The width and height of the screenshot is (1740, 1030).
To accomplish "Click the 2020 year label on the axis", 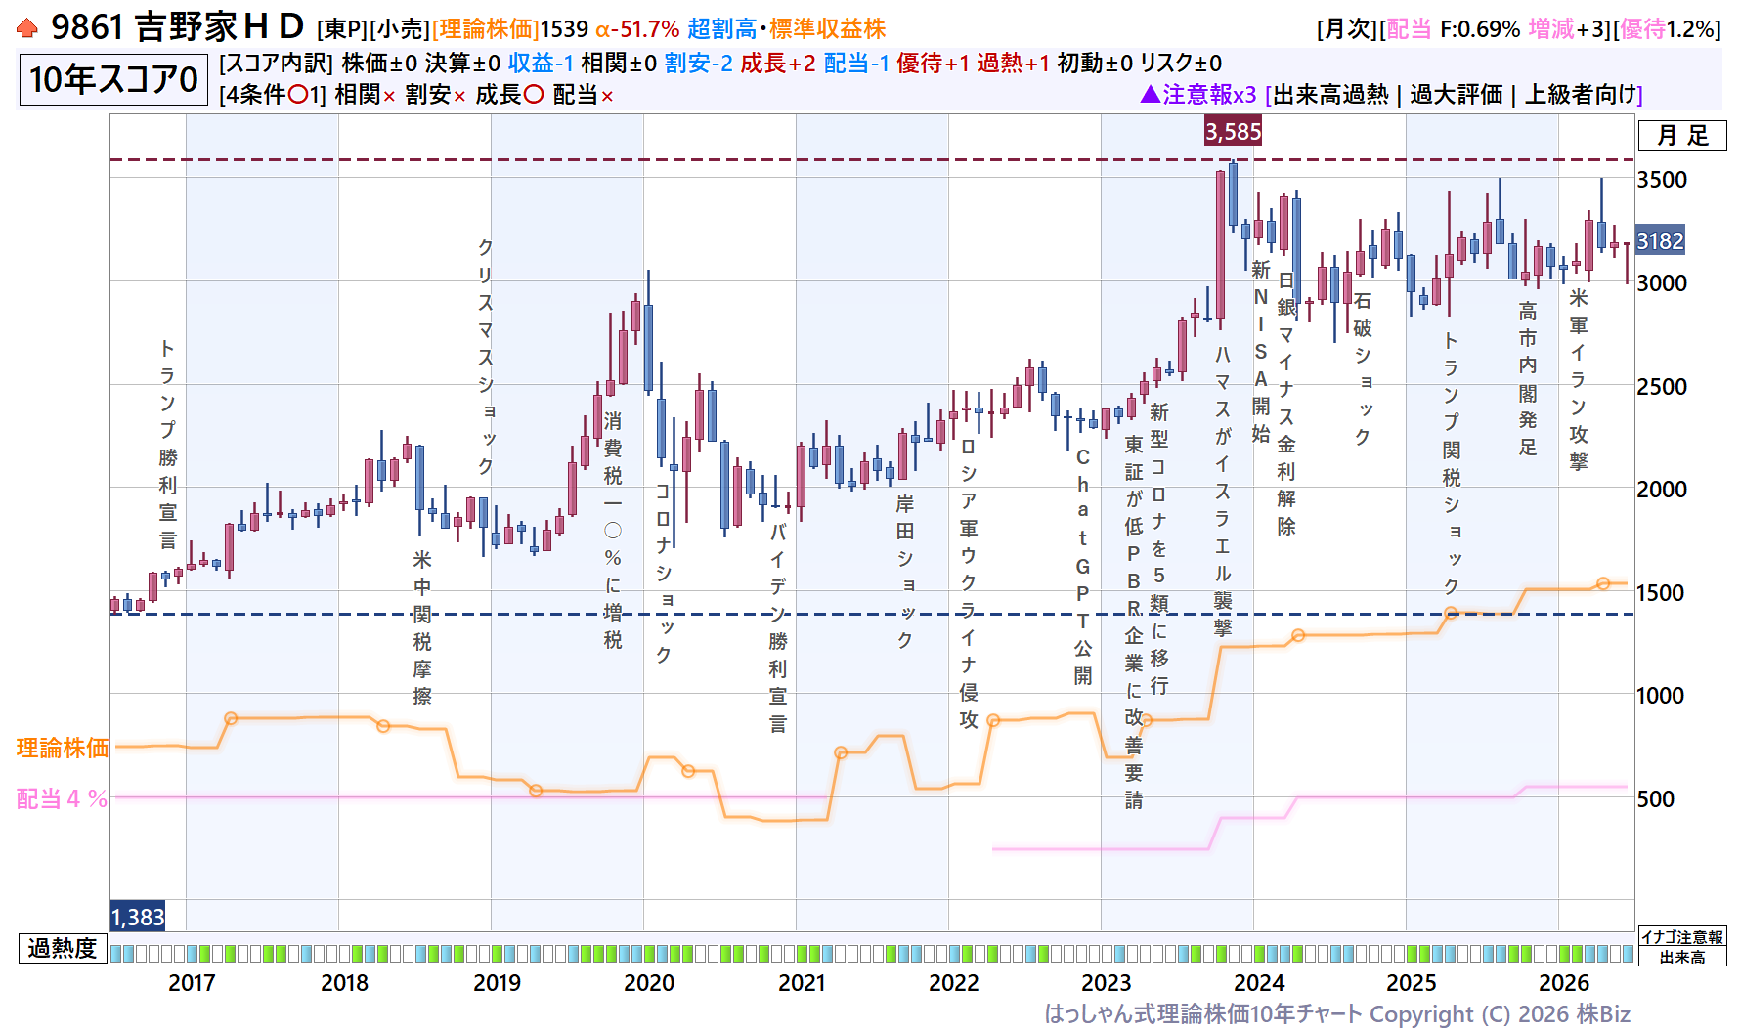I will point(649,982).
